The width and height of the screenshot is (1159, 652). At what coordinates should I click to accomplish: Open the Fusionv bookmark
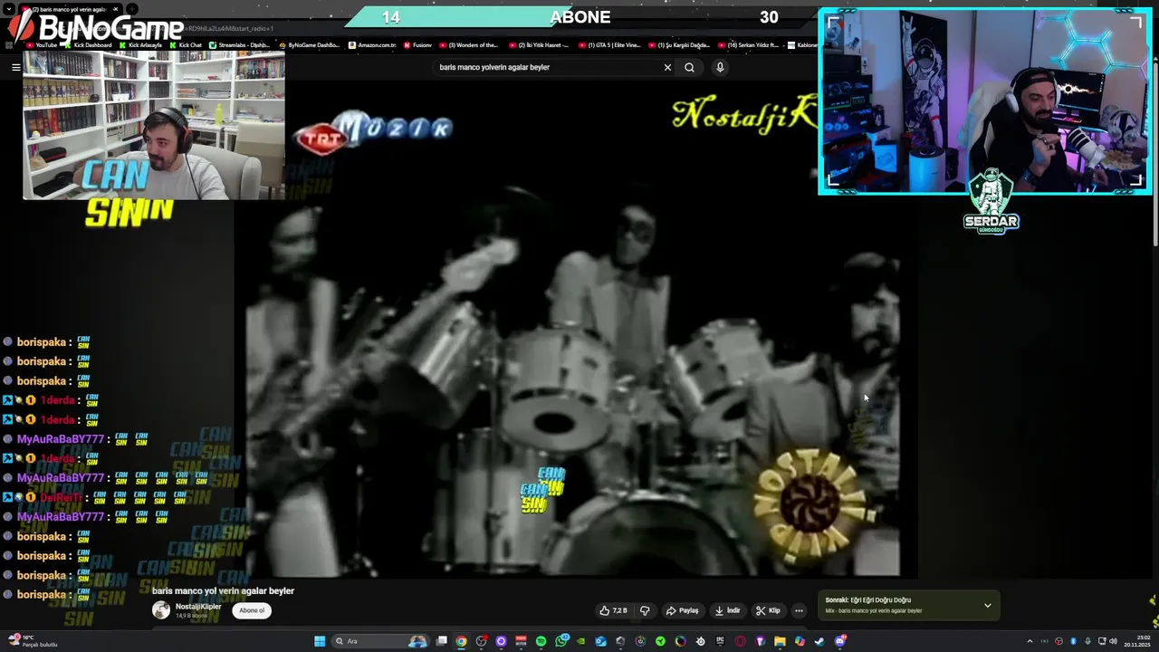(417, 45)
